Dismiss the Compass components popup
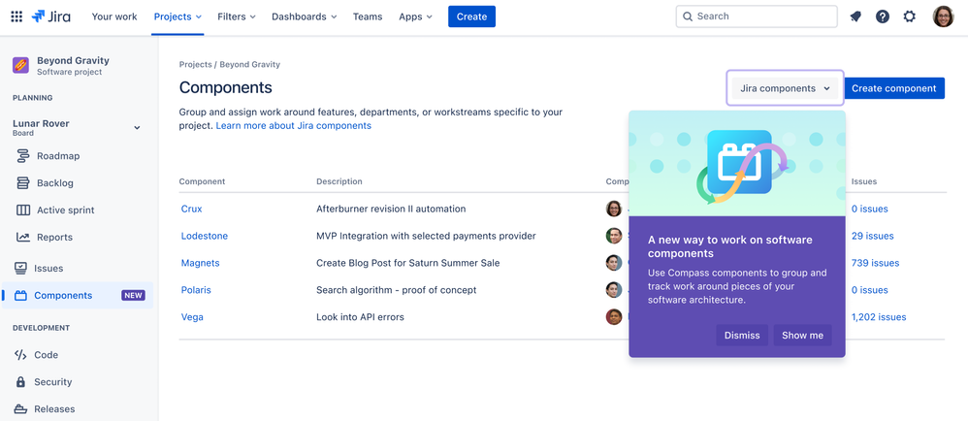 click(742, 336)
